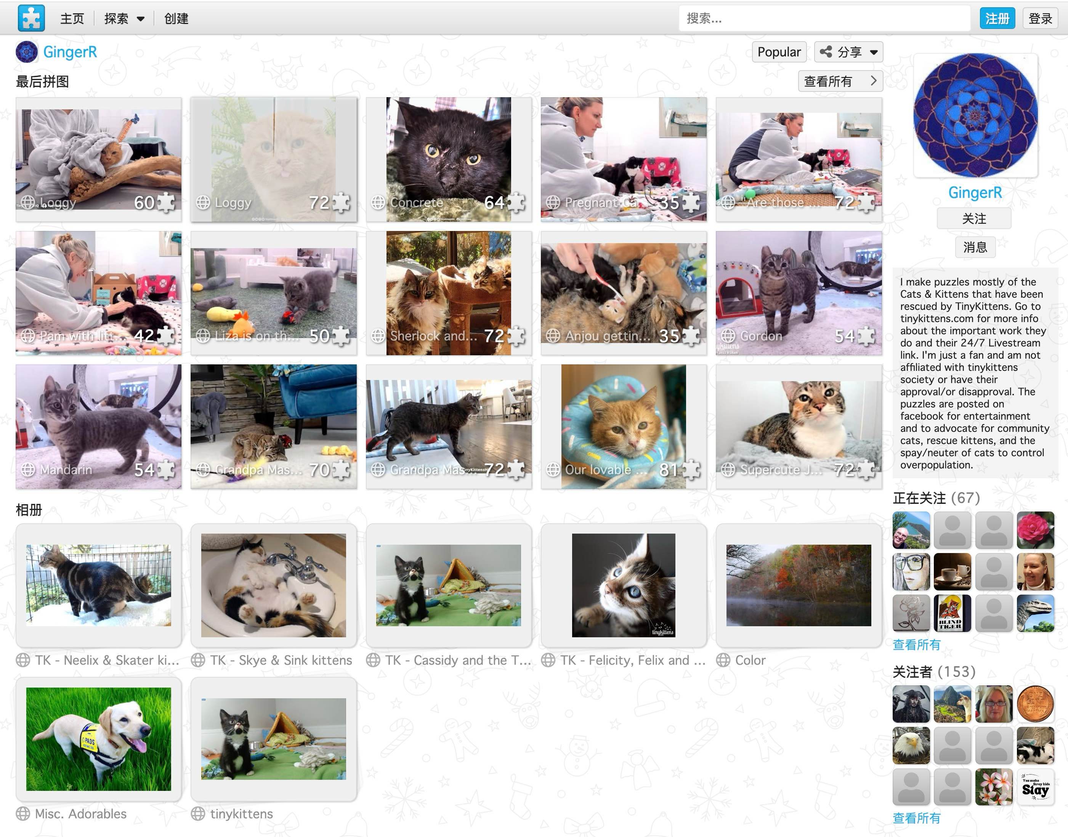Open the 'Anjou gettin...' 35-piece puzzle

pos(624,293)
